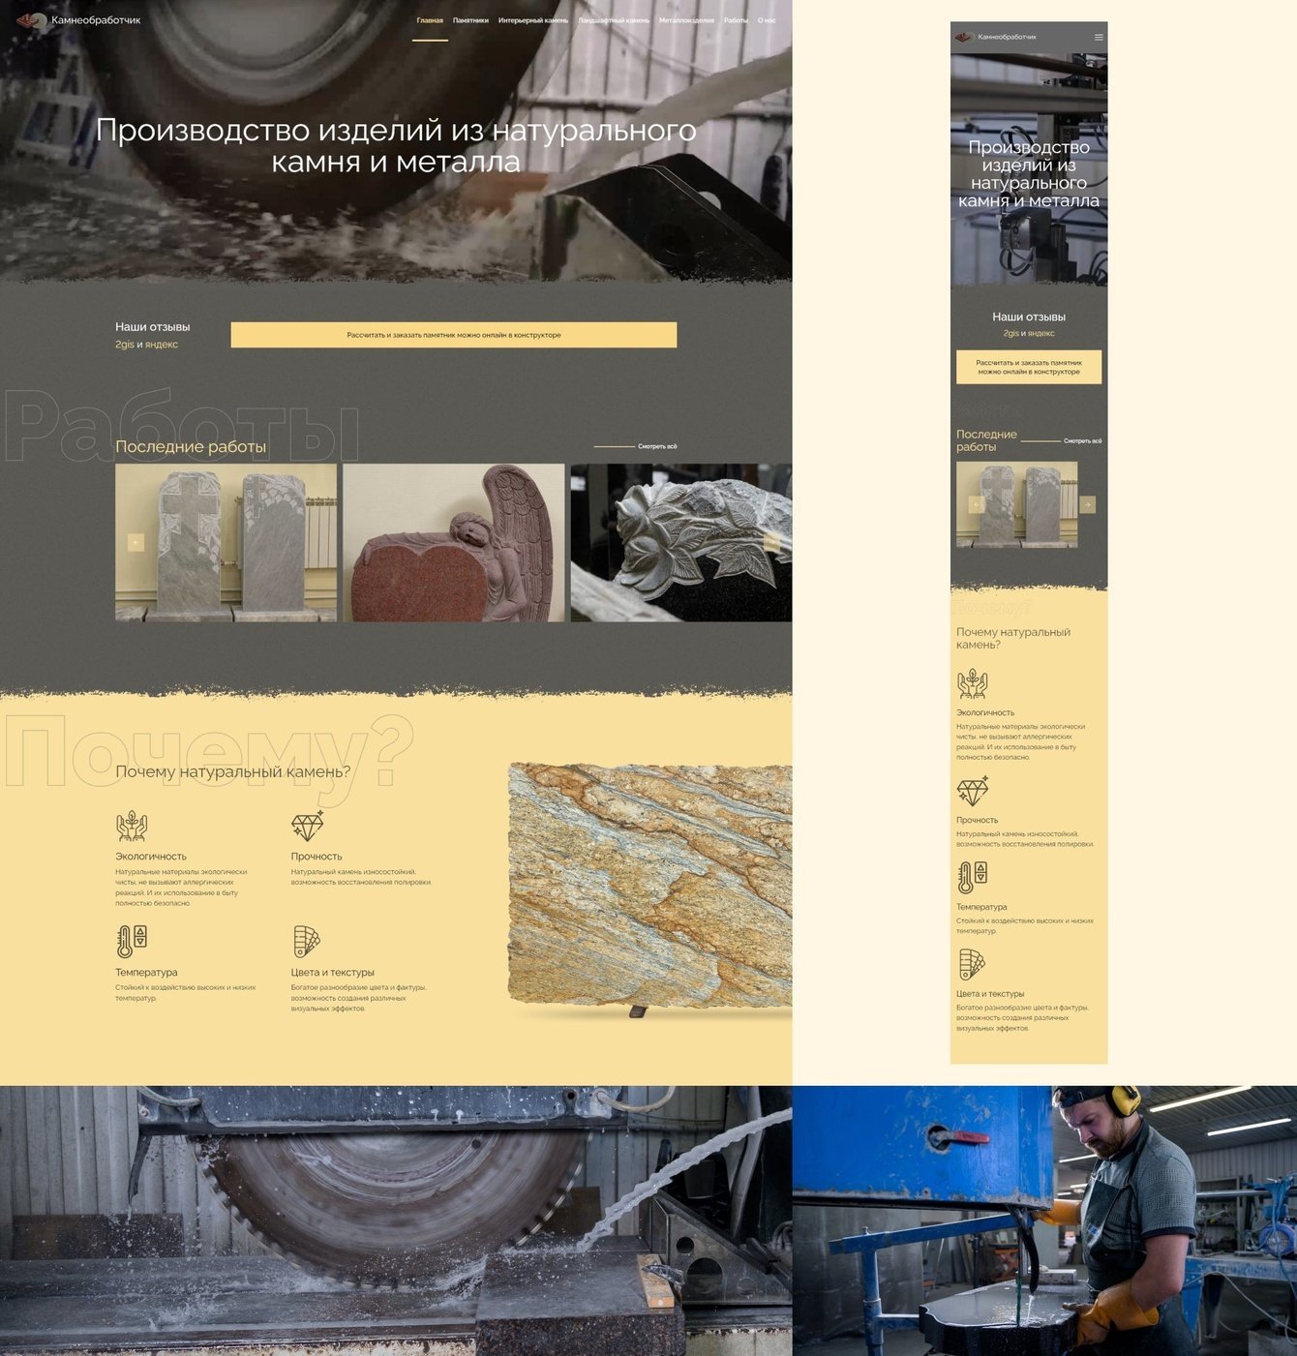Viewport: 1297px width, 1356px height.
Task: Click desktop heading Почему натуральный камень?
Action: 233,771
